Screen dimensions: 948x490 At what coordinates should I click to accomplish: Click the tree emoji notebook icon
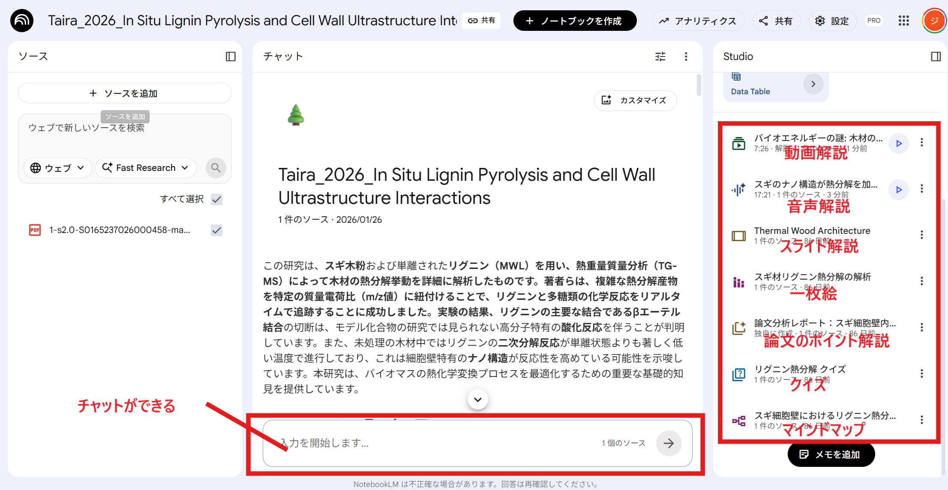[296, 115]
